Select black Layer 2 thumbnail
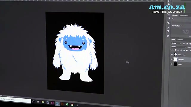Image resolution: width=191 pixels, height=107 pixels. click(175, 64)
